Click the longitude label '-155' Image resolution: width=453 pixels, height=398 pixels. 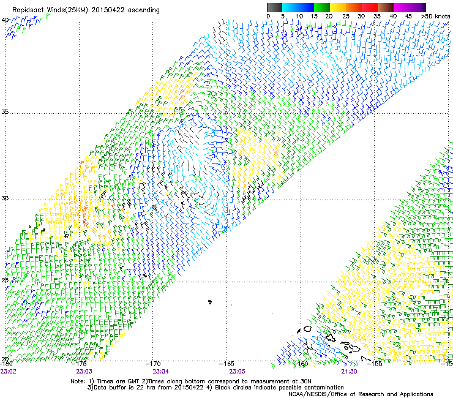[x=375, y=364]
